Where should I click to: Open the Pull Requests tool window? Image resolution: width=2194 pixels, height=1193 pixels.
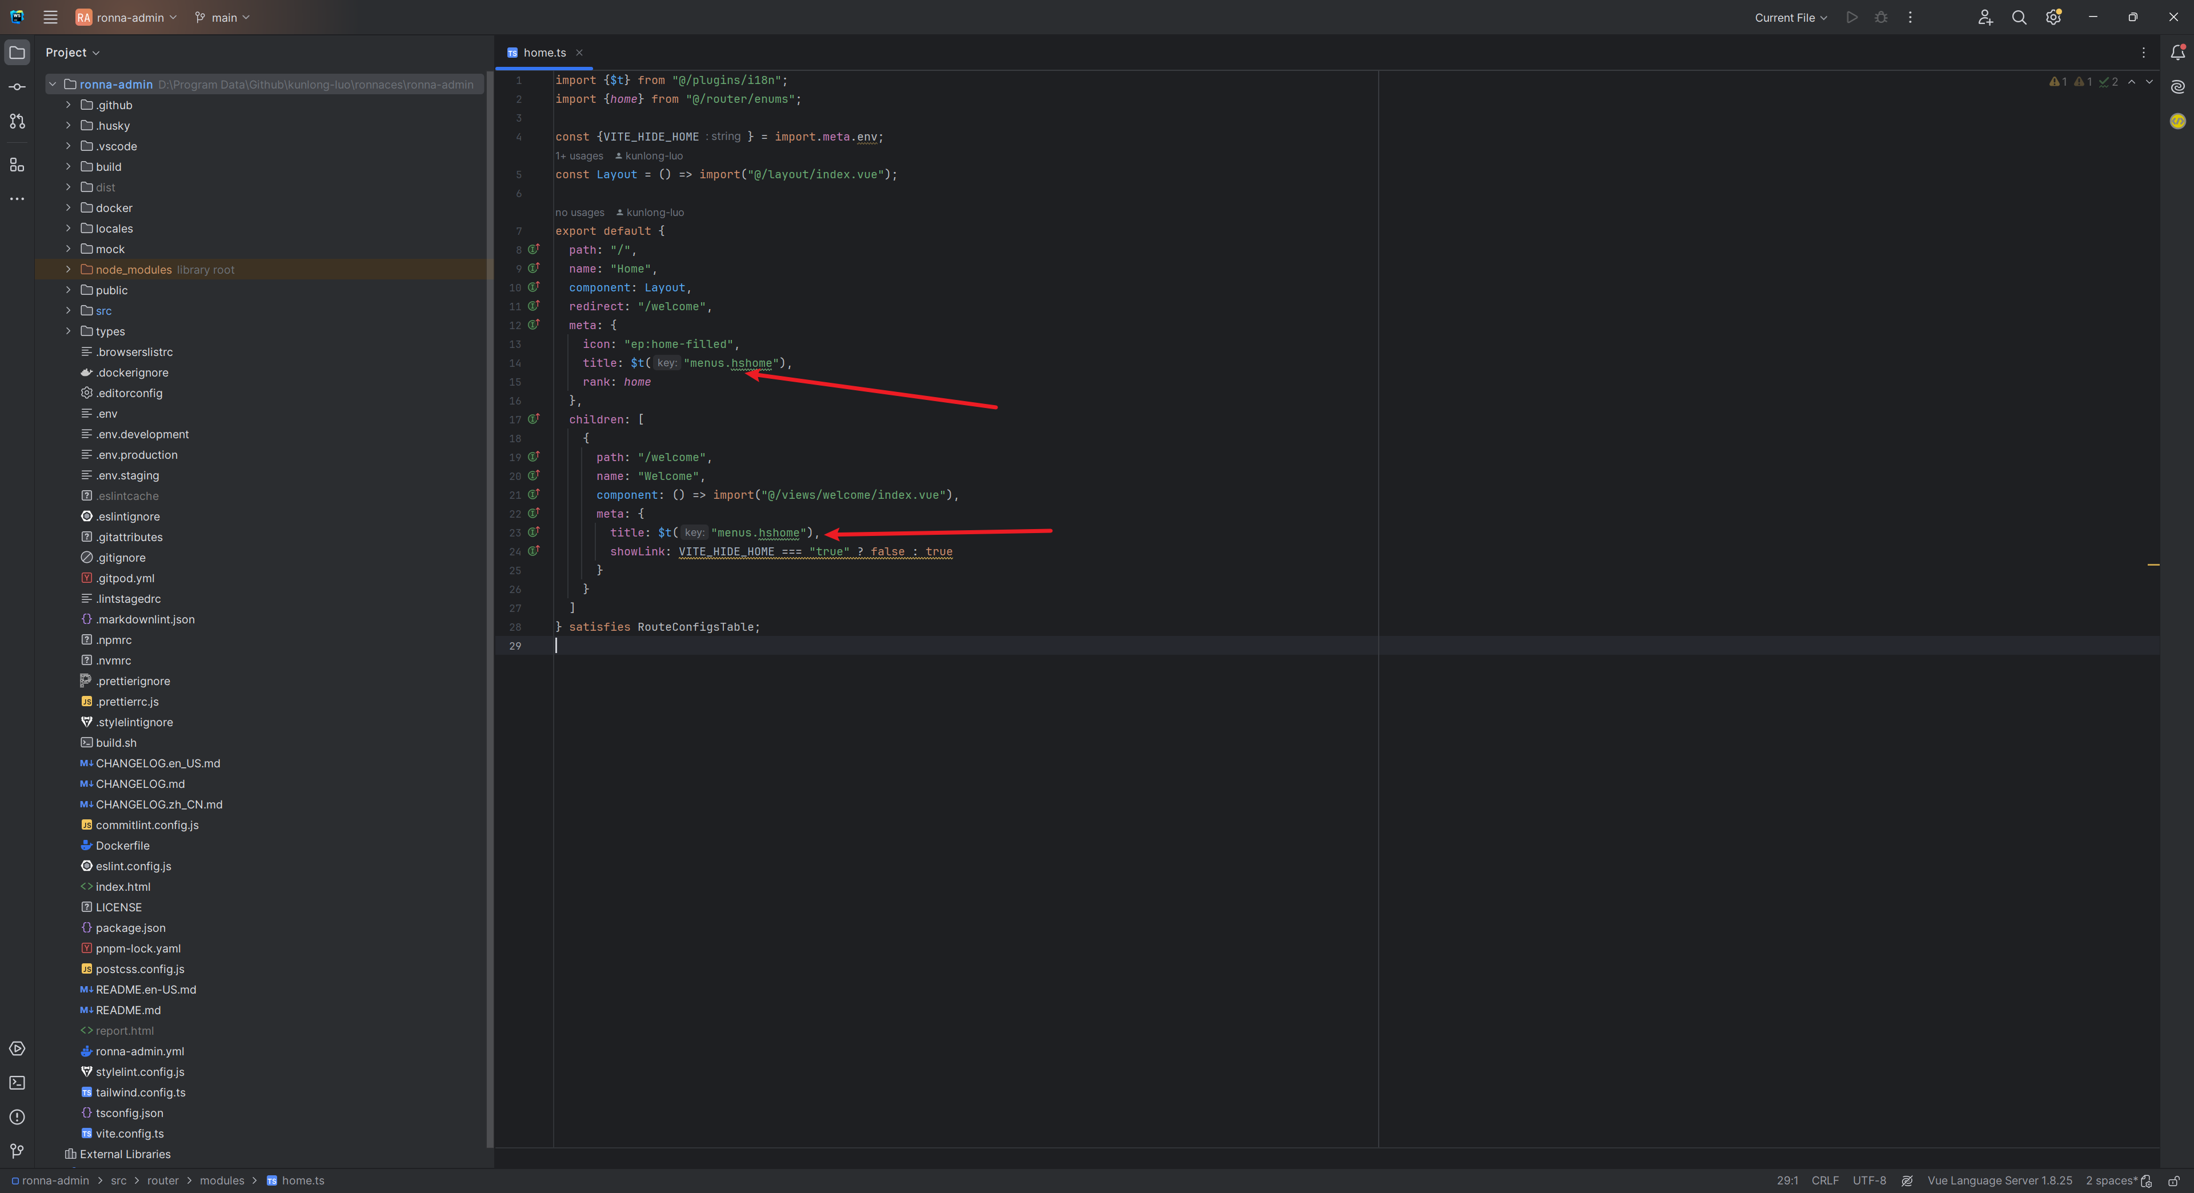click(17, 121)
